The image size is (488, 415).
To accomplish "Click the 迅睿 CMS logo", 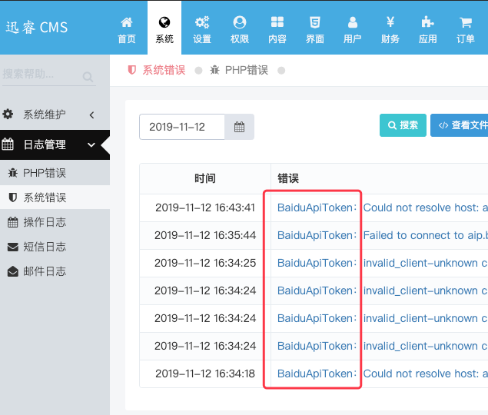I will [36, 28].
